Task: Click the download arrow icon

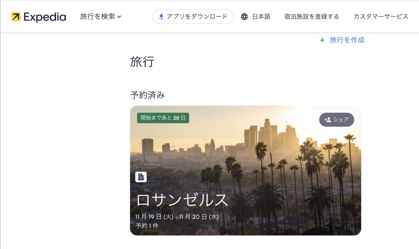Action: tap(161, 17)
